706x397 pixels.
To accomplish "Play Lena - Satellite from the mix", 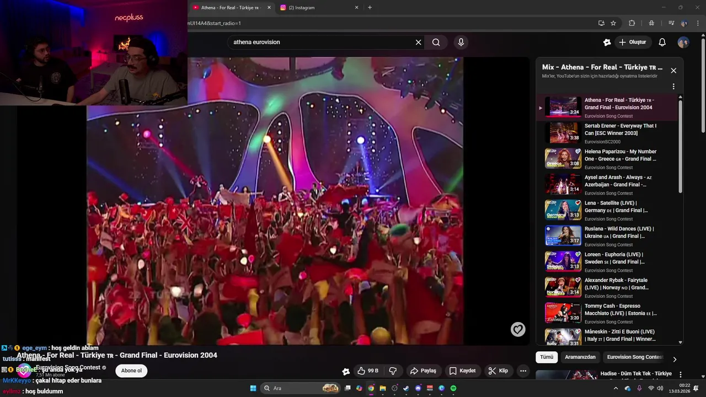I will coord(607,210).
